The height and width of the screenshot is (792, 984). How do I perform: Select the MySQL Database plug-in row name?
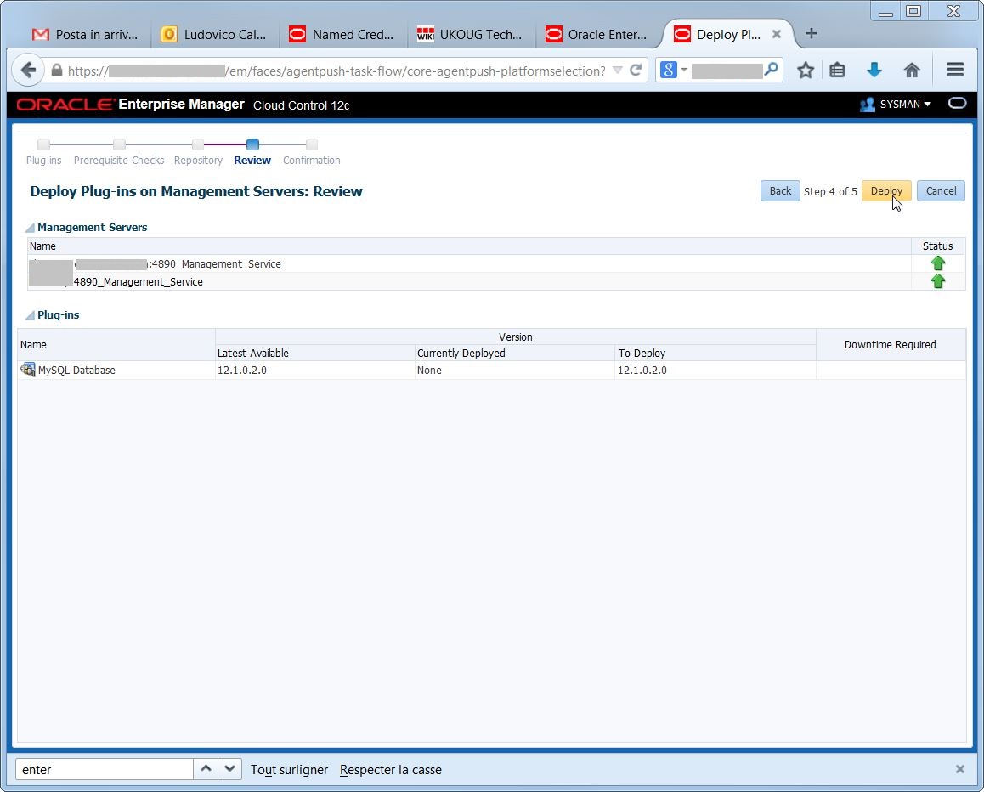click(76, 371)
